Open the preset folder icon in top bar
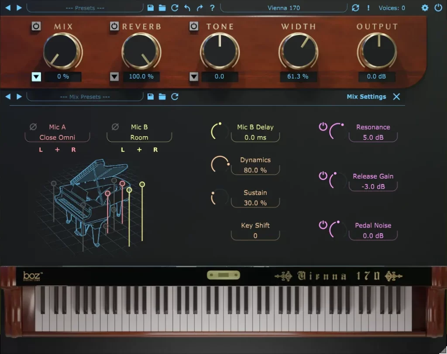Viewport: 447px width, 354px height. pyautogui.click(x=162, y=8)
